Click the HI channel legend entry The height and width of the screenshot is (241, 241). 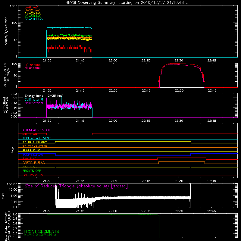[x=33, y=68]
